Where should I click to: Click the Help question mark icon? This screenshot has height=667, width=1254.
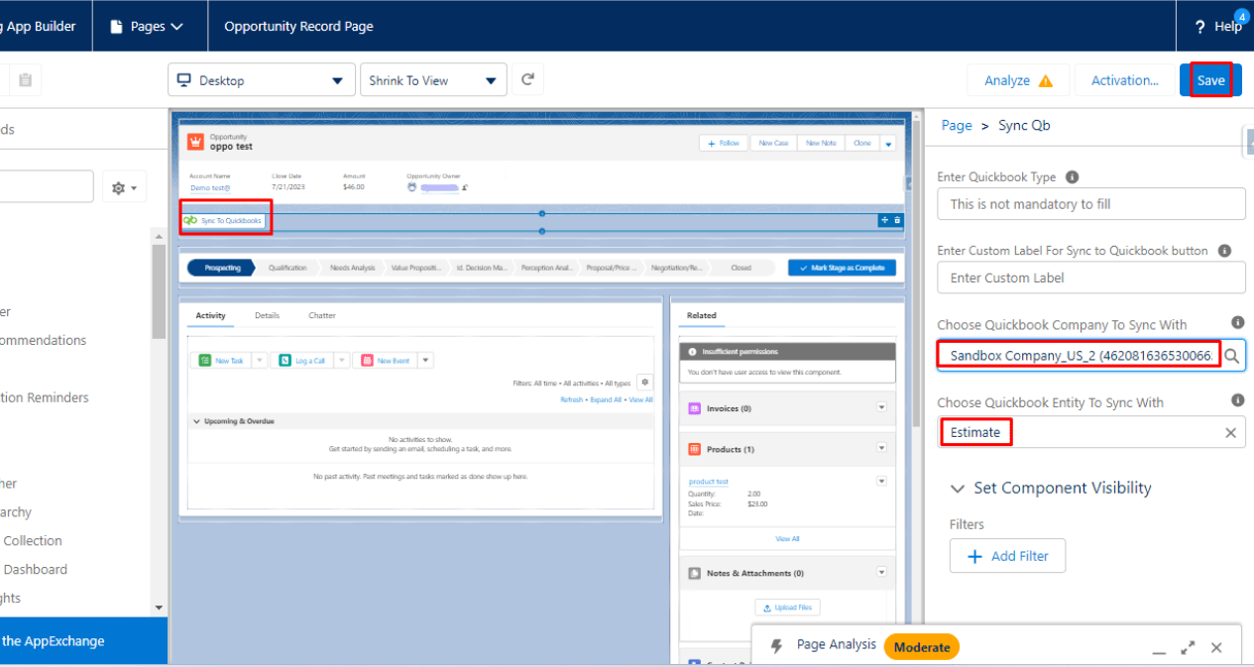1199,27
